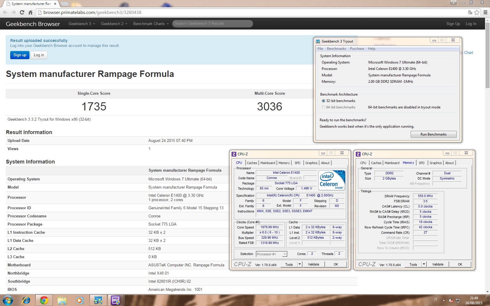Open the Windows Start menu
Image resolution: width=490 pixels, height=306 pixels.
[8, 300]
